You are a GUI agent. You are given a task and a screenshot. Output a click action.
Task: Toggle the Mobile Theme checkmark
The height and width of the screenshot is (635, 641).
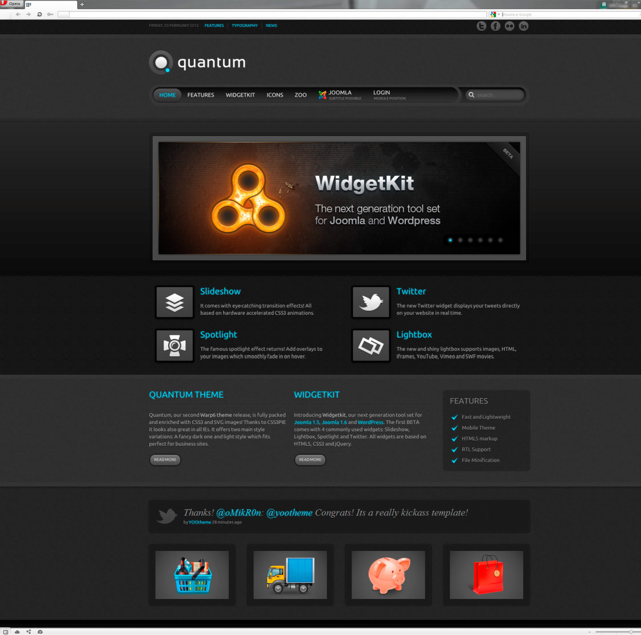click(454, 428)
